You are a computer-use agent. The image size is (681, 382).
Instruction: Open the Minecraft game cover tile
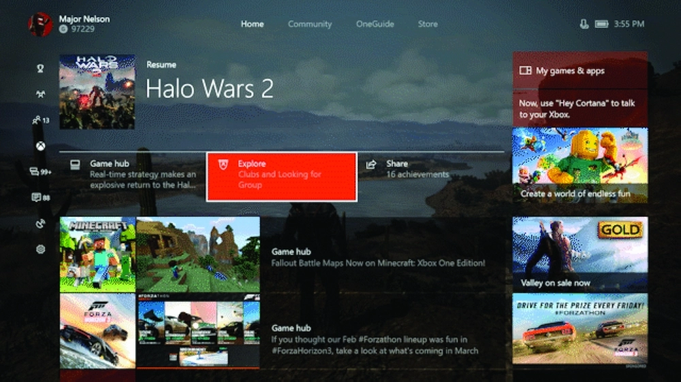pos(97,254)
